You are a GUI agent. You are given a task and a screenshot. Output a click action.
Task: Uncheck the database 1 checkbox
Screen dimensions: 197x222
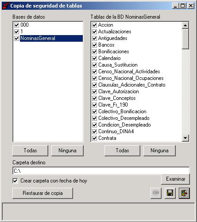click(x=17, y=32)
